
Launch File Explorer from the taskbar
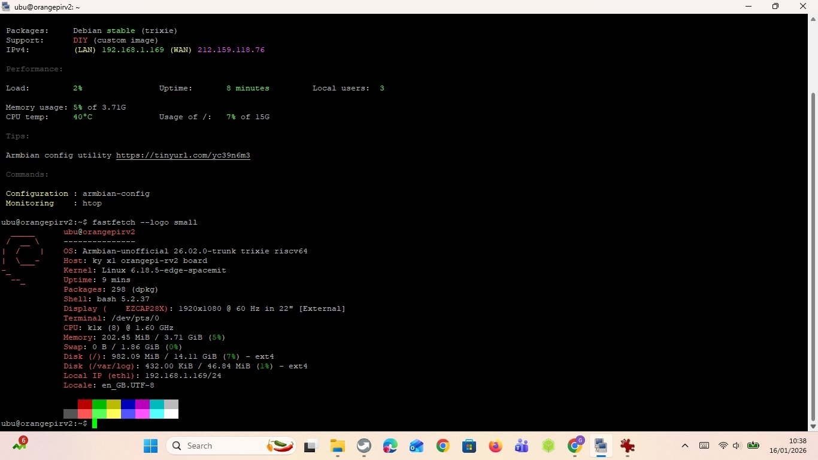pos(338,446)
